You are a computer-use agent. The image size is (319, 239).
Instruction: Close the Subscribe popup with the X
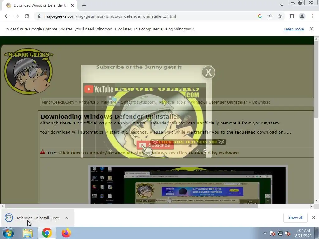point(208,72)
